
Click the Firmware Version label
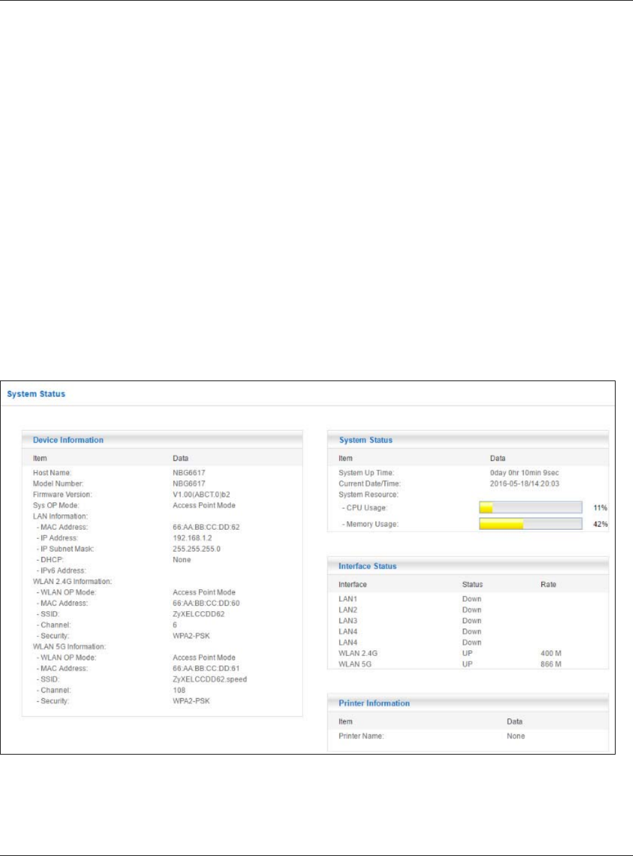63,495
